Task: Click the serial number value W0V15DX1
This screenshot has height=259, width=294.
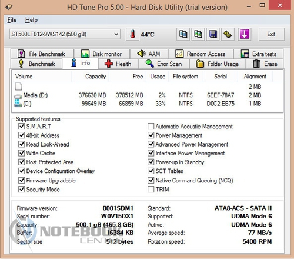Action: 117,216
